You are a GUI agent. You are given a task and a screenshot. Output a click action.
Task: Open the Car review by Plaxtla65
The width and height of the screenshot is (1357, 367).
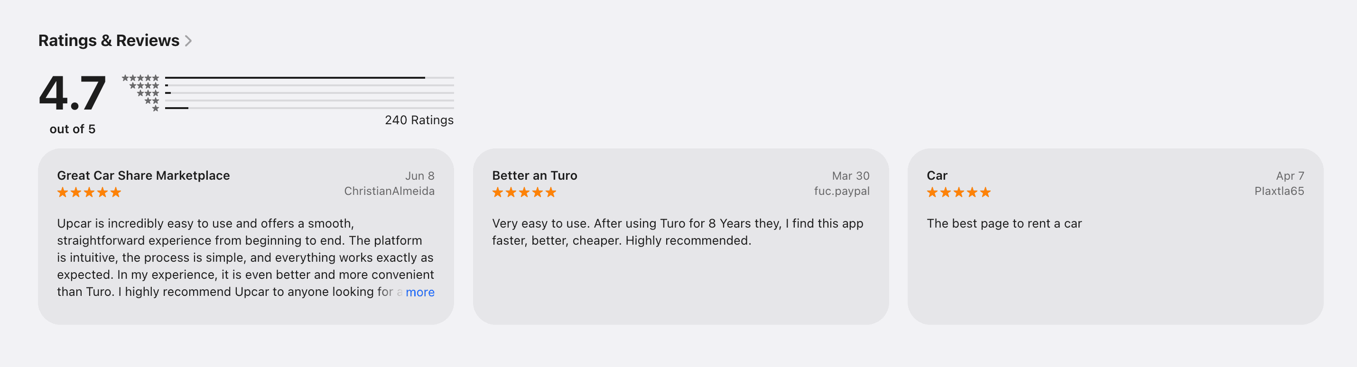tap(1115, 237)
